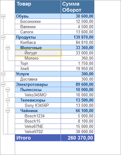Select the 139 870,00 Продукты total
The image size is (121, 155).
(x=78, y=37)
